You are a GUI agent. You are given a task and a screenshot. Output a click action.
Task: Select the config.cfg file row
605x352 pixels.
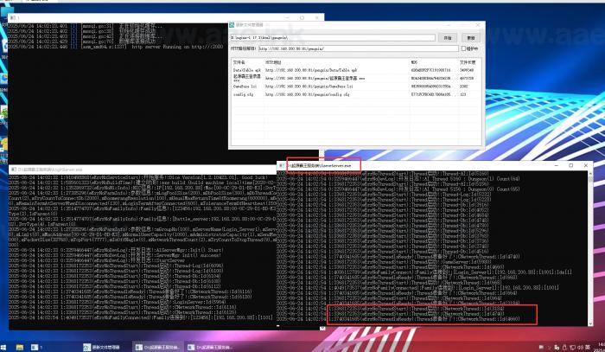pos(356,94)
